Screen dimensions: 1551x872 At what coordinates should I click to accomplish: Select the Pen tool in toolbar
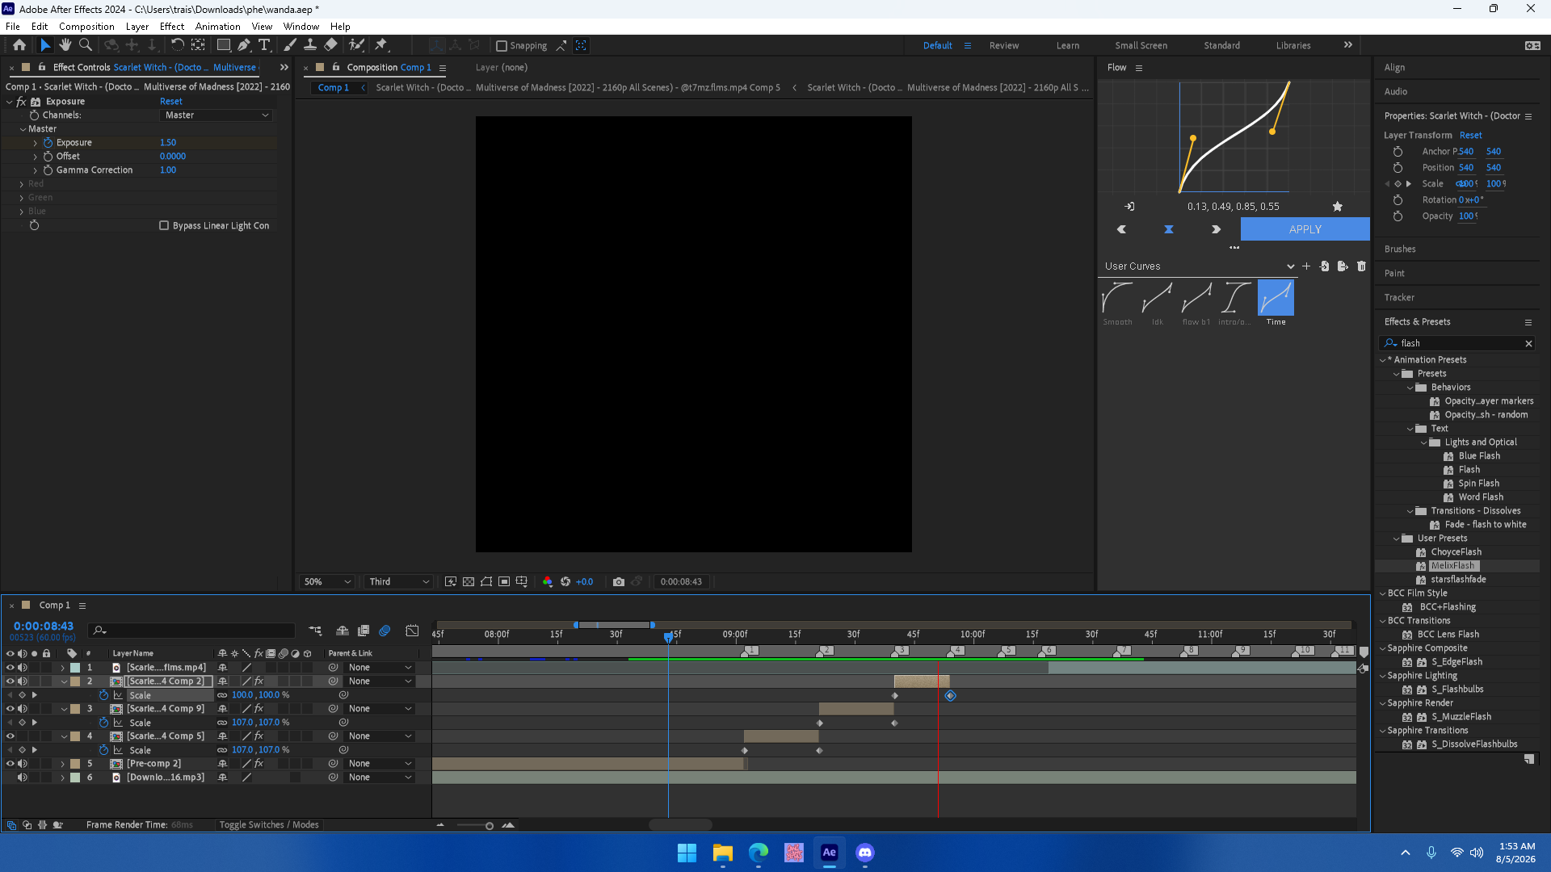tap(244, 45)
